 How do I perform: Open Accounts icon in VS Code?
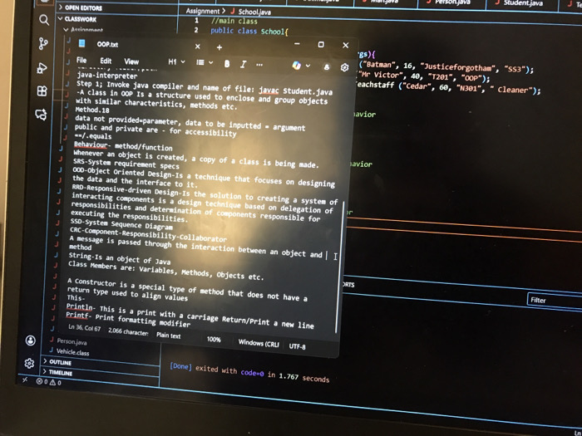coord(31,340)
